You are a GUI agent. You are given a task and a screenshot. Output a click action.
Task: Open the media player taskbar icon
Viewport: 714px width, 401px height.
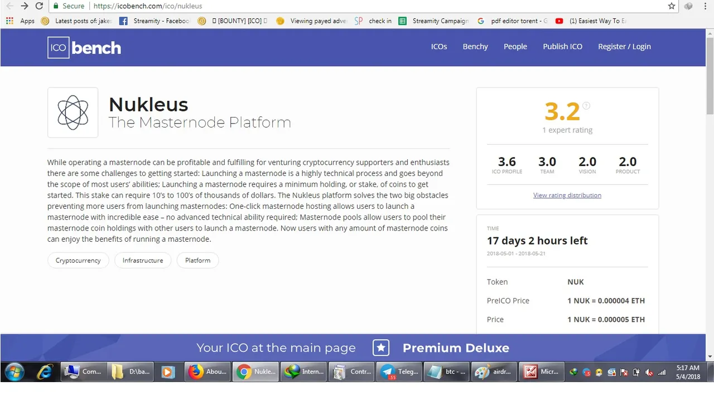tap(168, 371)
